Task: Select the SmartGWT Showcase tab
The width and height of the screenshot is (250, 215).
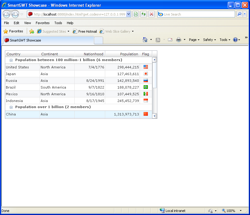Action: (x=48, y=40)
